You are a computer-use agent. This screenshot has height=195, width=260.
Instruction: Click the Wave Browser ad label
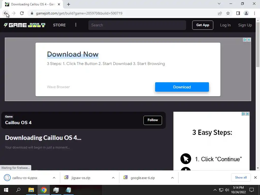(x=58, y=87)
